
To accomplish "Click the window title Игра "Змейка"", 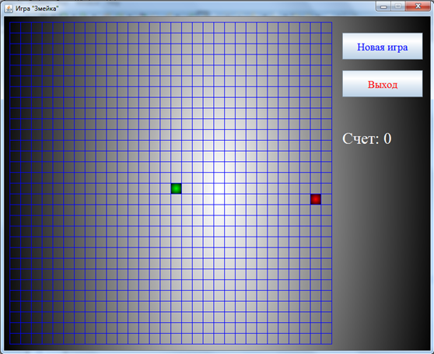I will (37, 9).
